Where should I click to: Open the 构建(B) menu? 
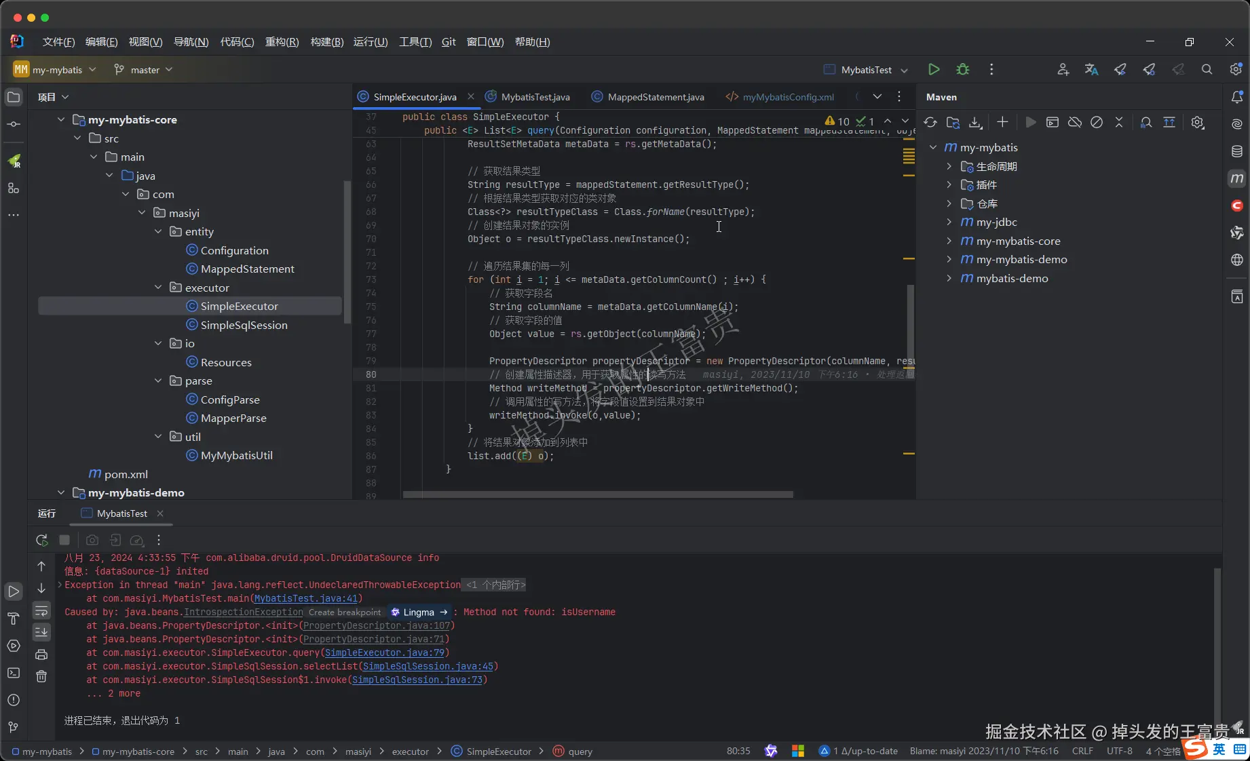326,41
